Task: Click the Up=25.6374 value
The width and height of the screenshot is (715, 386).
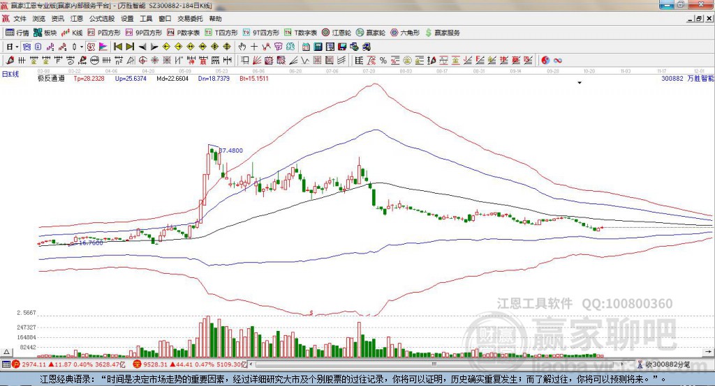Action: point(131,78)
